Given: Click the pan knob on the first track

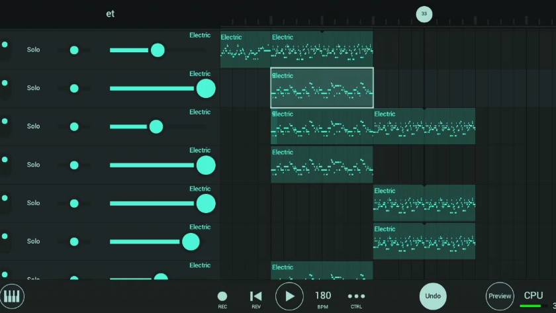Looking at the screenshot, I should point(74,50).
